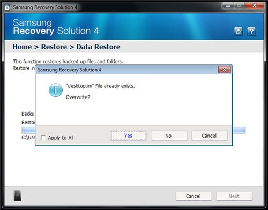
Task: Click Cancel in the overwrite dialog
Action: click(x=209, y=136)
